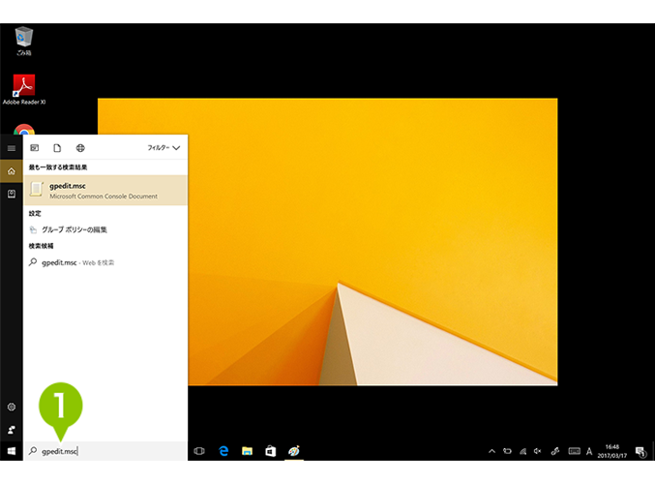Viewport: 655px width, 484px height.
Task: Open Adobe Reader XI desktop shortcut
Action: pyautogui.click(x=24, y=89)
